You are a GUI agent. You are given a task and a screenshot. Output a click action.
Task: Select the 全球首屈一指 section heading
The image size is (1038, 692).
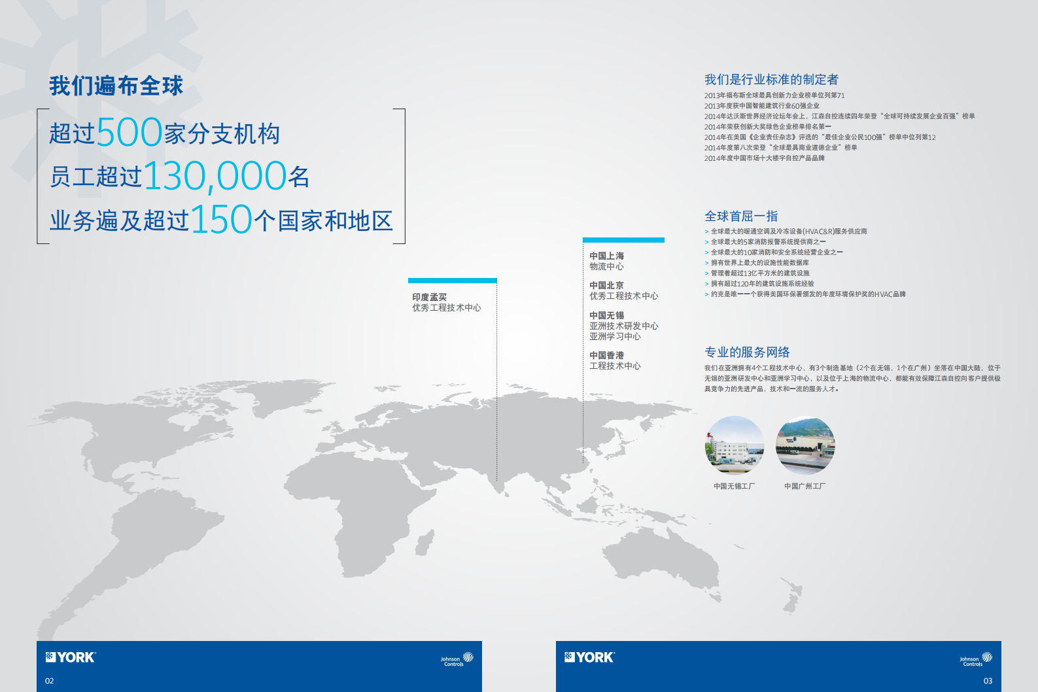coord(741,216)
